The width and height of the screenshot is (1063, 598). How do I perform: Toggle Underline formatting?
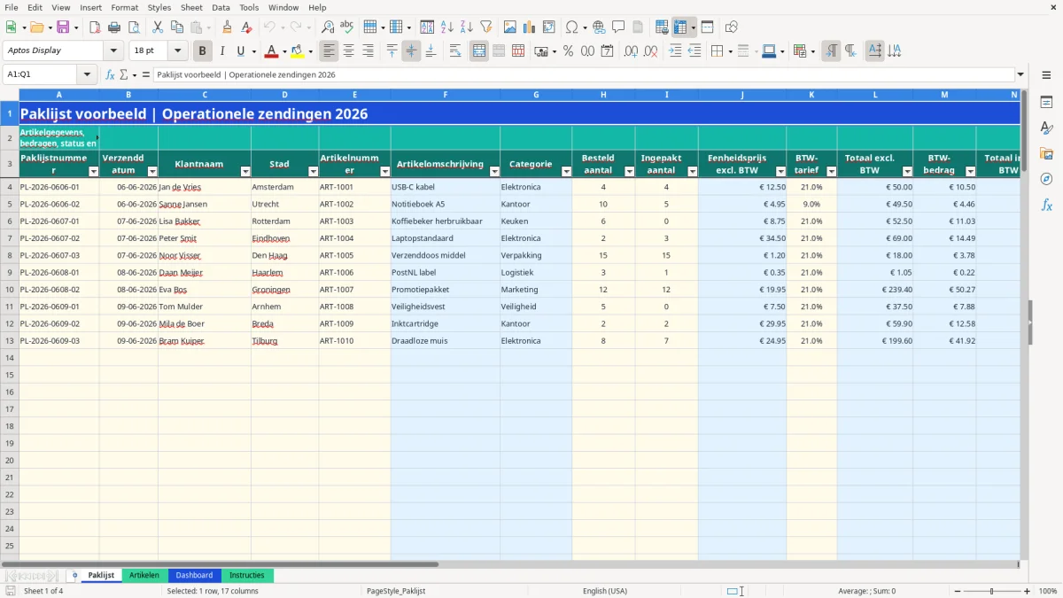tap(240, 51)
